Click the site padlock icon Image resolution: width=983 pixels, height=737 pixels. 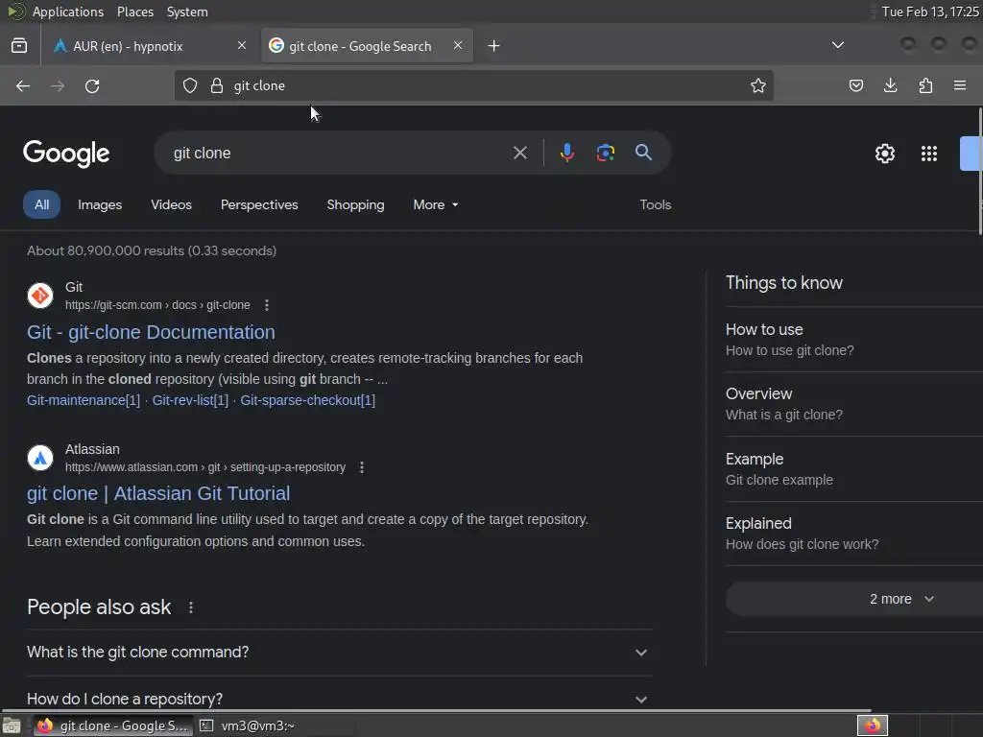click(x=217, y=85)
